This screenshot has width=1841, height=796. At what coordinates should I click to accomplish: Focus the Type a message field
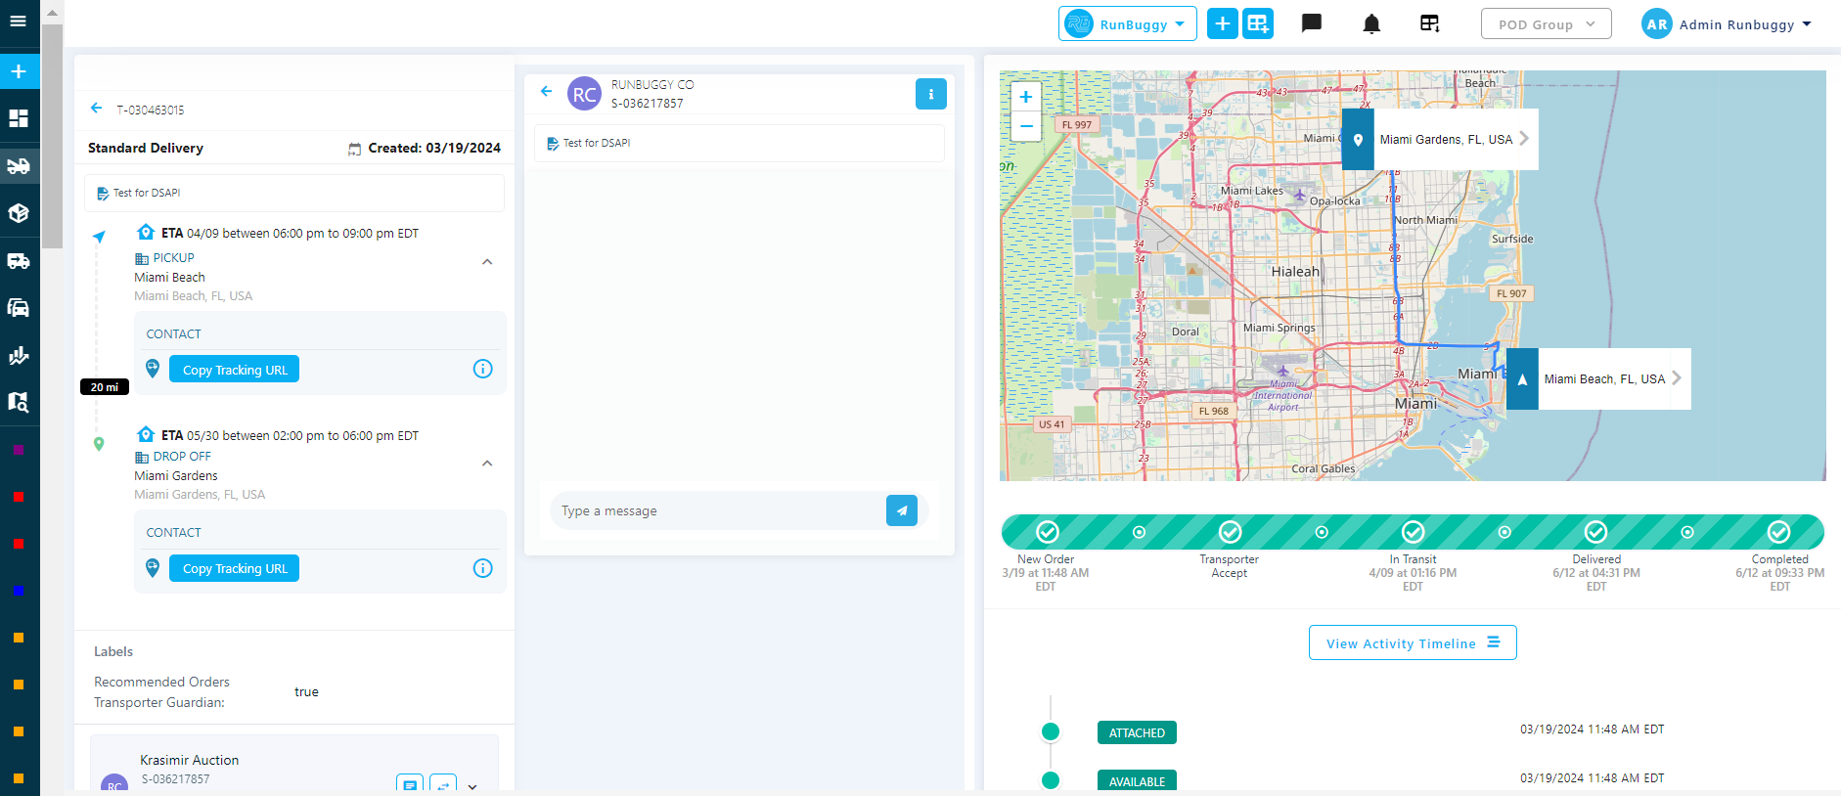(x=719, y=510)
